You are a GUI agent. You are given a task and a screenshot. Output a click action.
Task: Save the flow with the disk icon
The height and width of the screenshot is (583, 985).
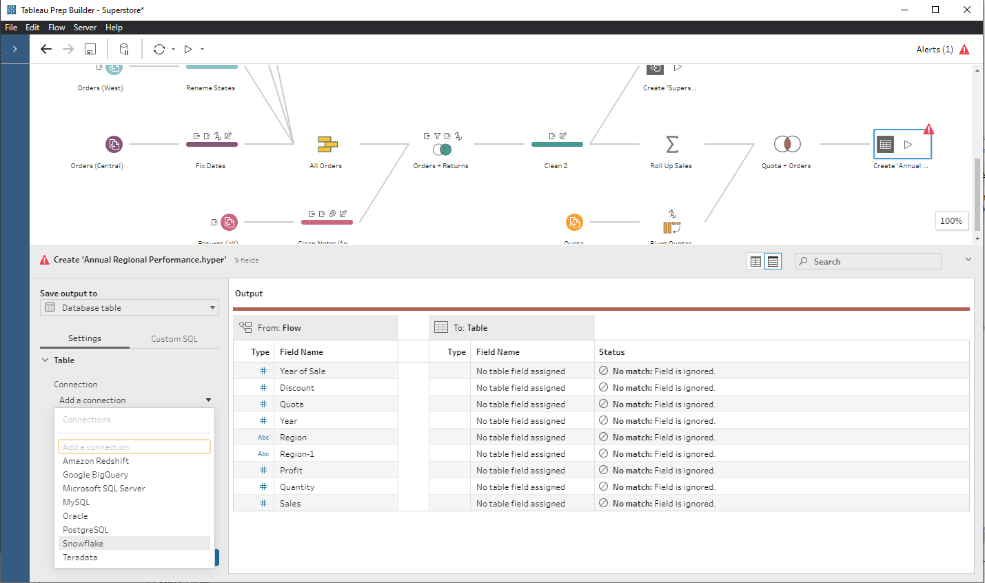[x=90, y=49]
